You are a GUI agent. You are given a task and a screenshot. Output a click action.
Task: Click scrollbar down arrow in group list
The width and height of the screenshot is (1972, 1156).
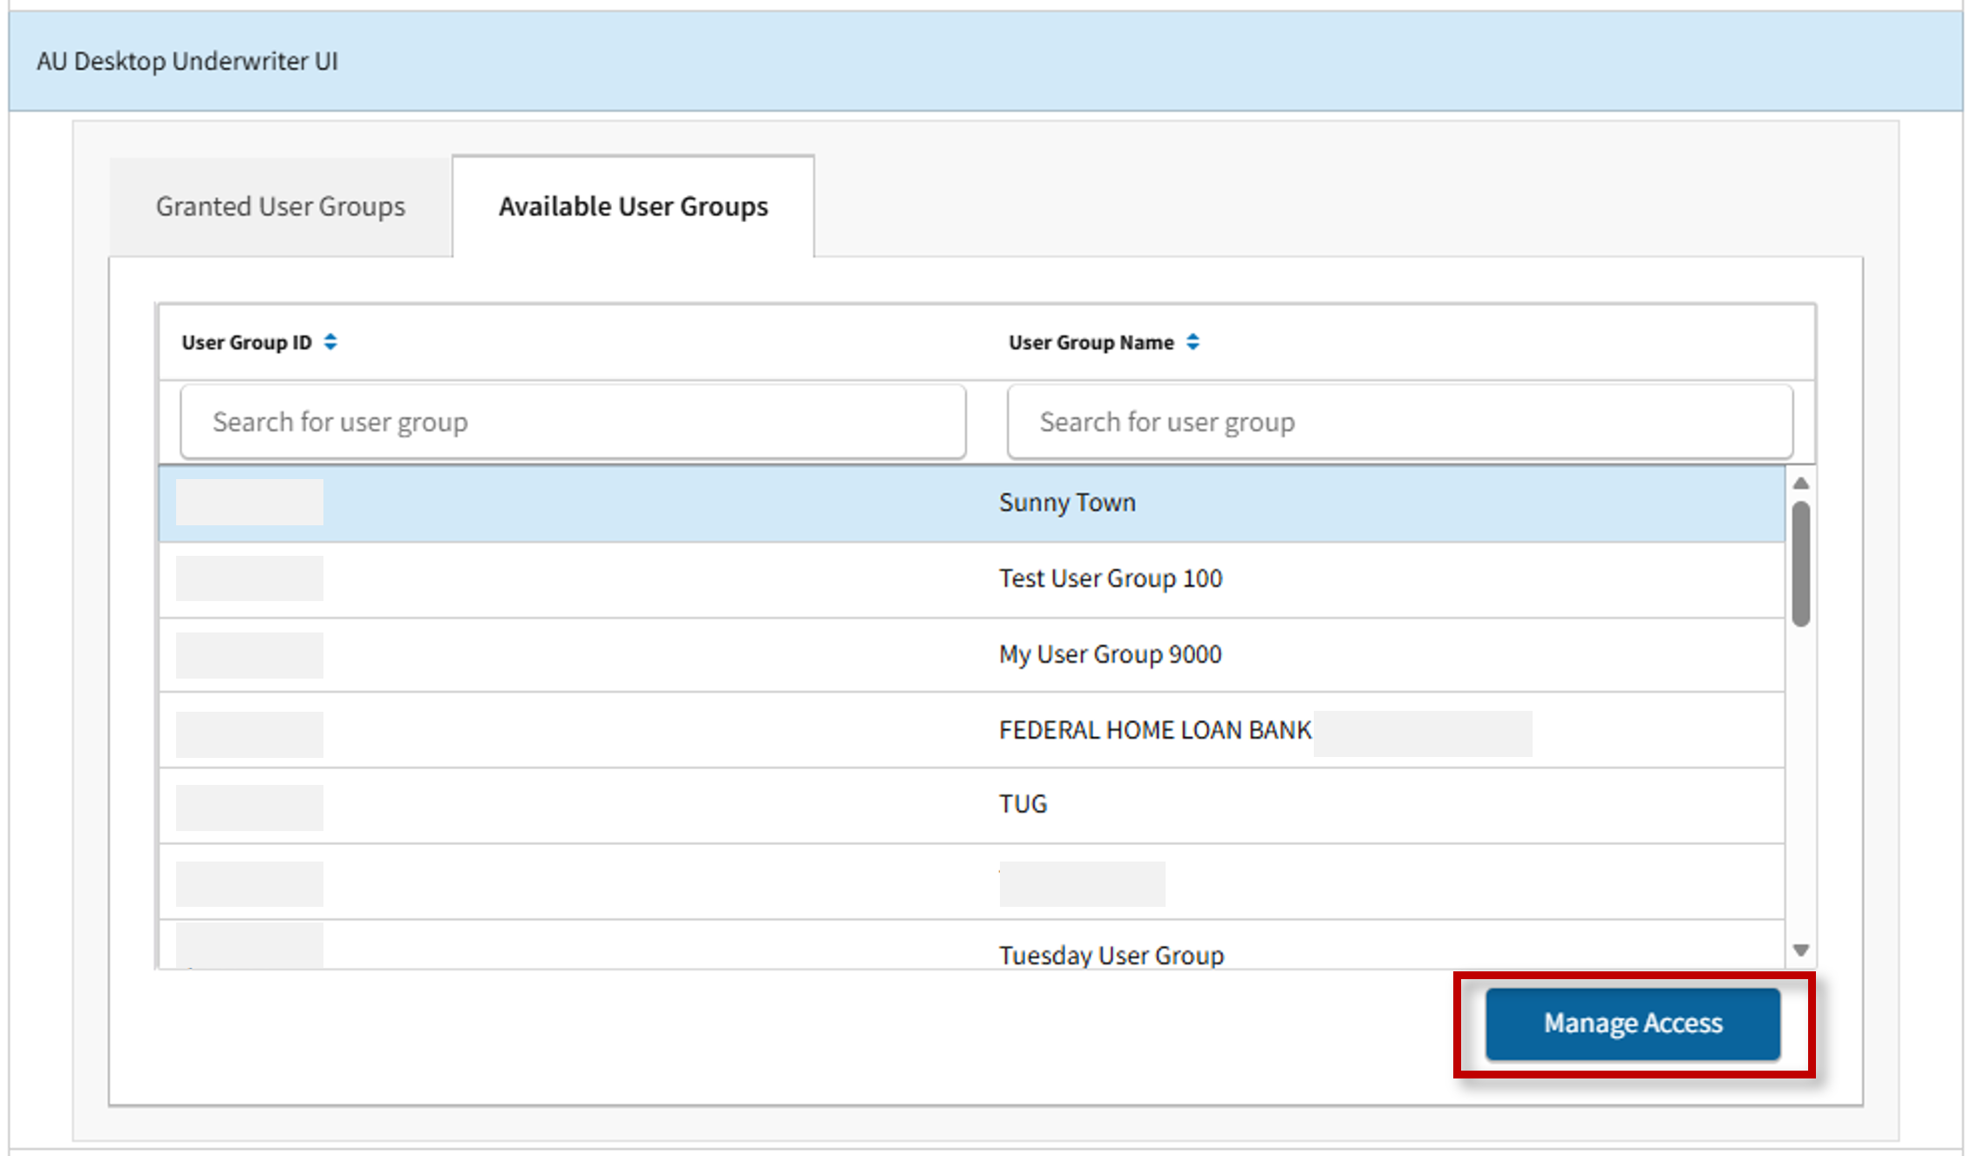1801,950
